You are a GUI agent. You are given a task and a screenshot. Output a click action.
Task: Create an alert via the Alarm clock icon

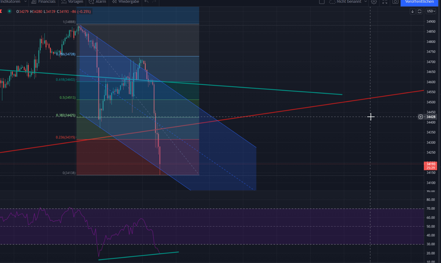tap(97, 2)
